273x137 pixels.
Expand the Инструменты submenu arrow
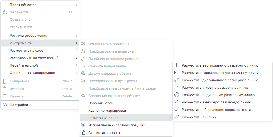pyautogui.click(x=77, y=43)
